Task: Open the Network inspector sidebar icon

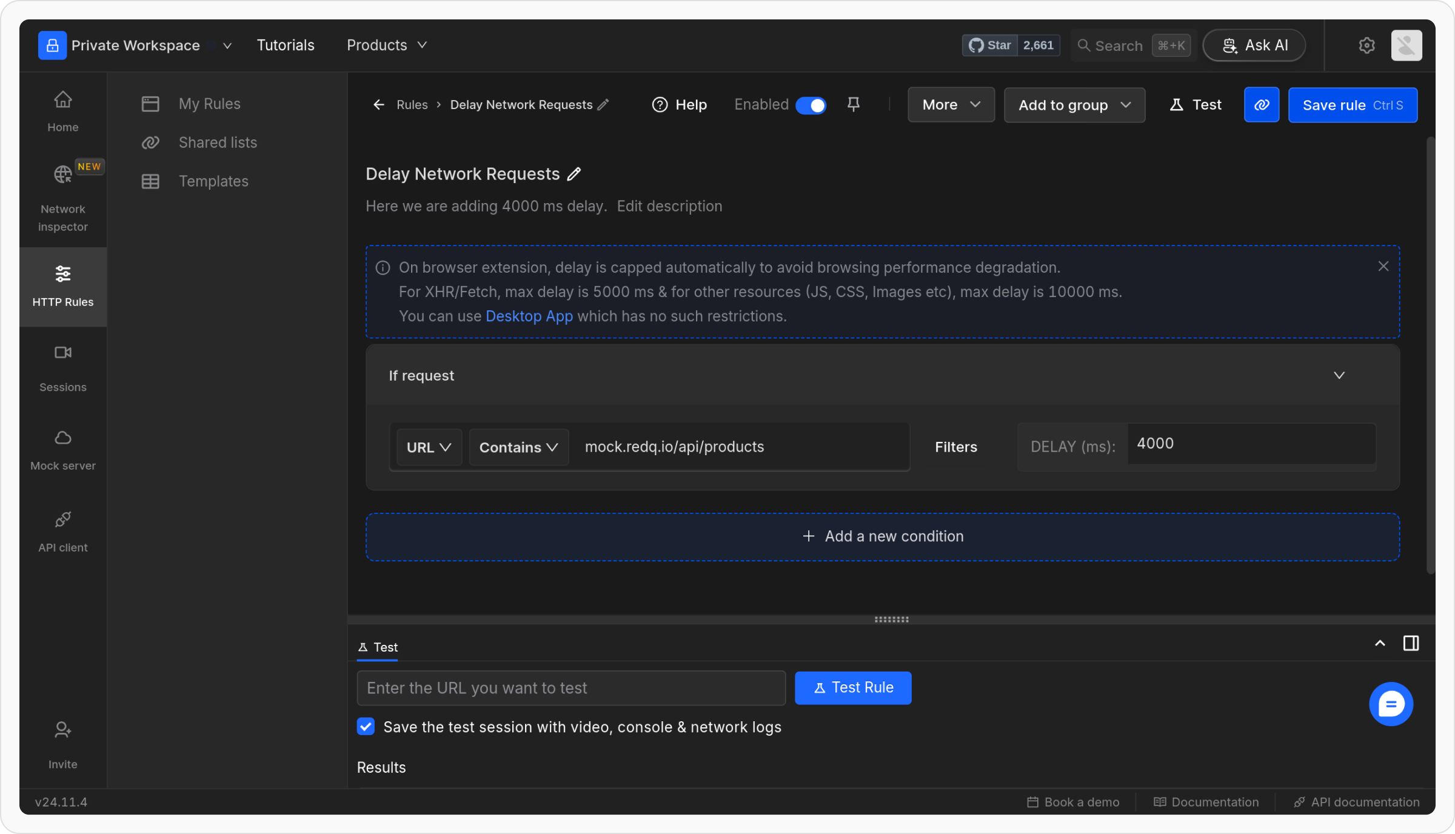Action: [x=62, y=175]
